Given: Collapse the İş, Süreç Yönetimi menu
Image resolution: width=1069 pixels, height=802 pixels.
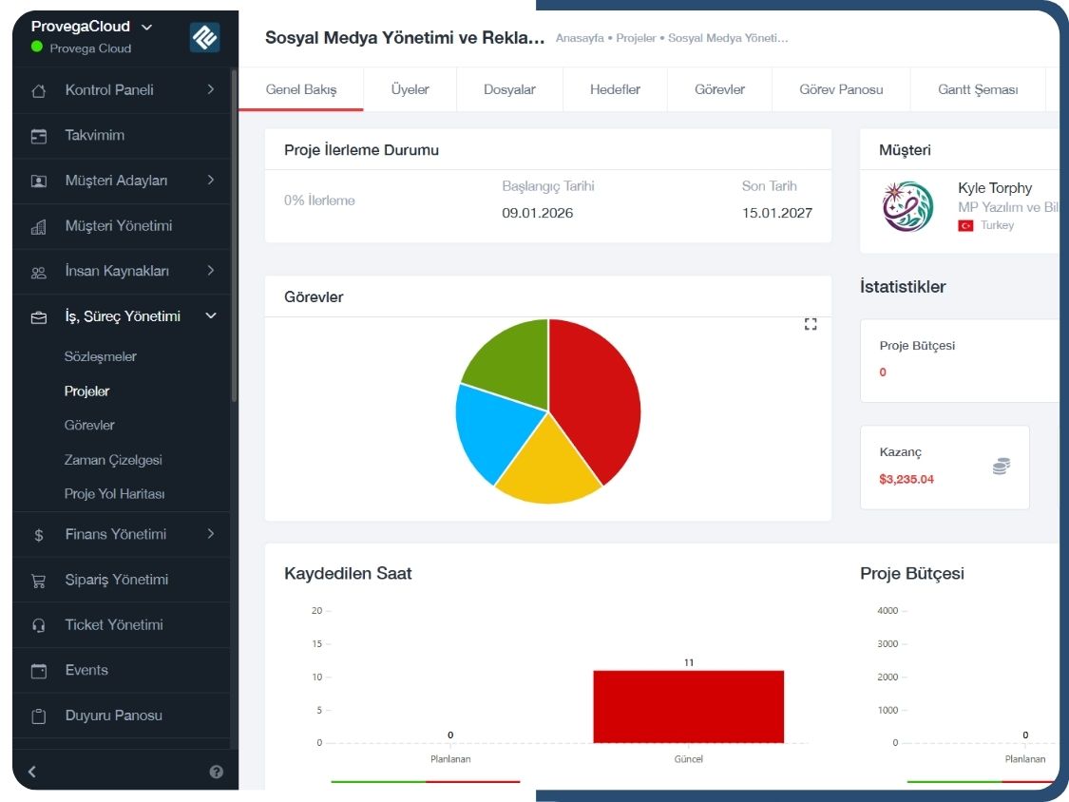Looking at the screenshot, I should (x=211, y=316).
